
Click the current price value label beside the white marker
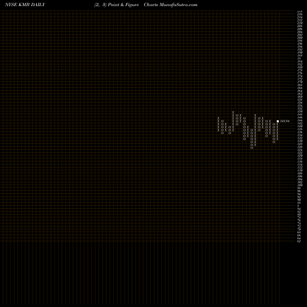pyautogui.click(x=285, y=121)
